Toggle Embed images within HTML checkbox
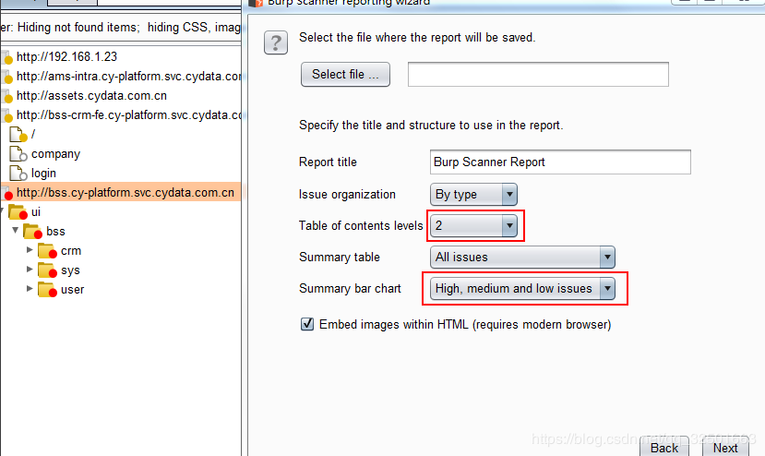This screenshot has width=765, height=456. pos(307,324)
